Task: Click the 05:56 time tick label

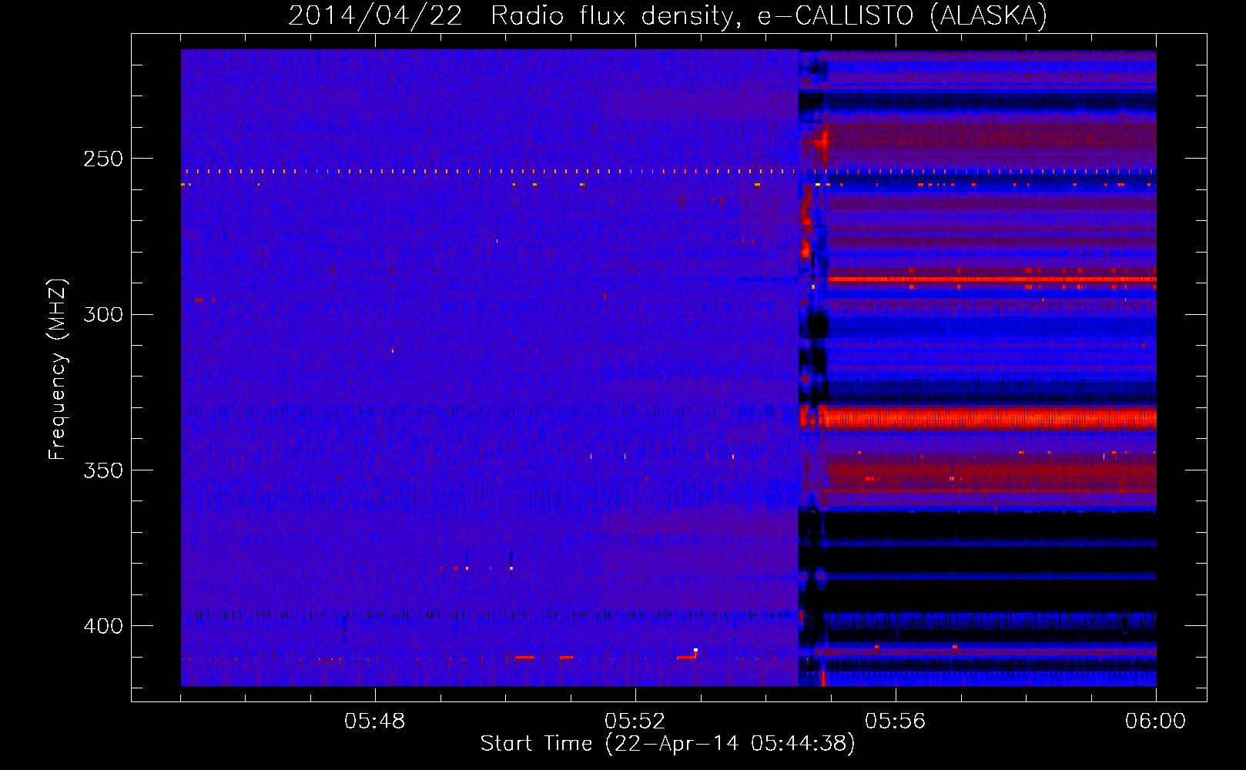Action: pos(896,721)
